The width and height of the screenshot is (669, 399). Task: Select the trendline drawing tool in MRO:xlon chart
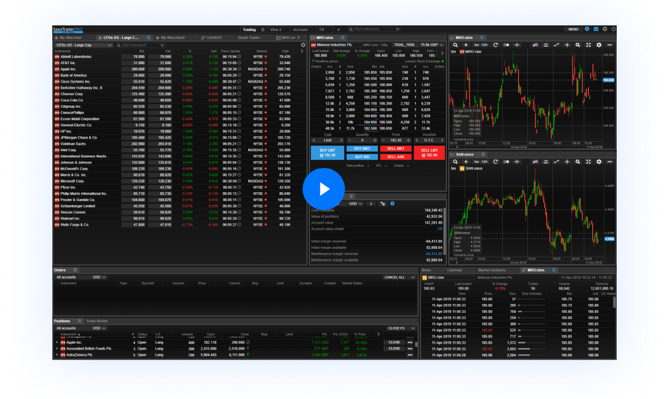click(557, 45)
